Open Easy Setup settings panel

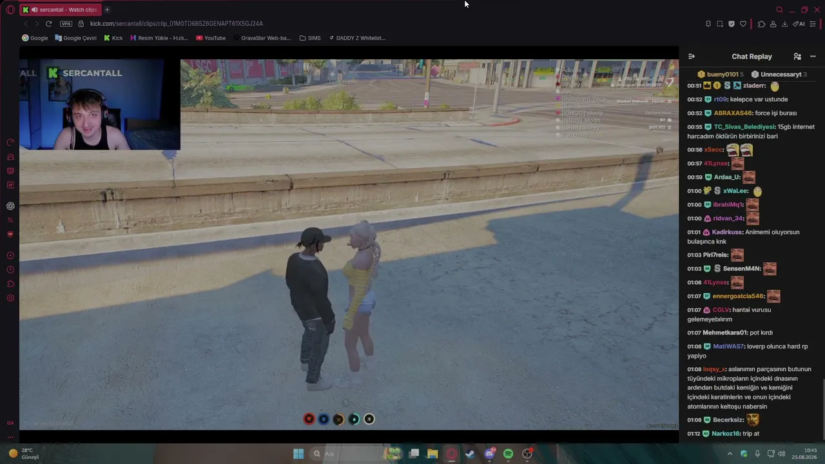[813, 24]
